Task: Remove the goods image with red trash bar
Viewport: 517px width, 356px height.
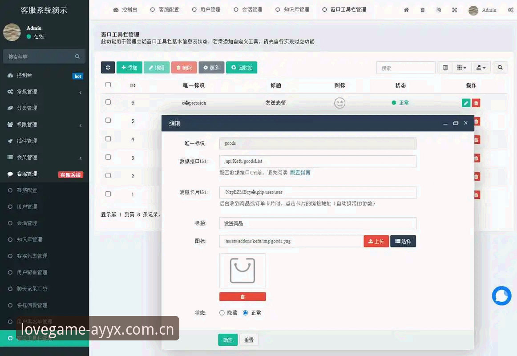Action: [242, 297]
